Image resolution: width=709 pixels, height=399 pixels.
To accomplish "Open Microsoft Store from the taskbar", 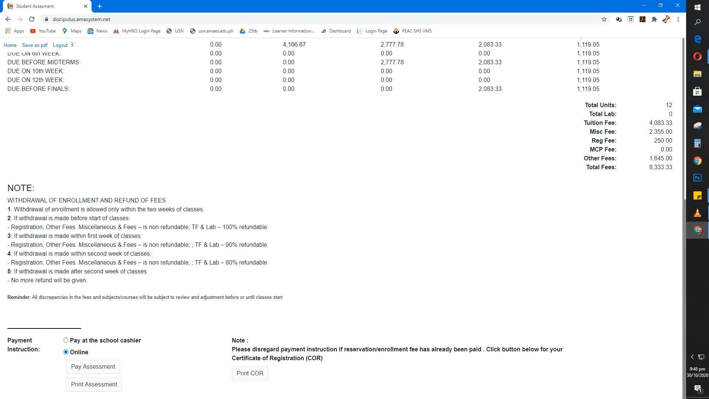I will pos(698,91).
